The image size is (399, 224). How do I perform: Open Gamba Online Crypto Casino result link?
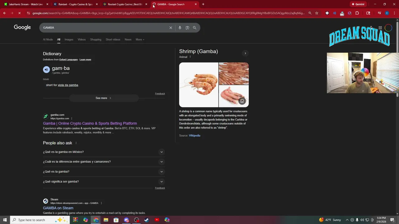click(x=90, y=124)
